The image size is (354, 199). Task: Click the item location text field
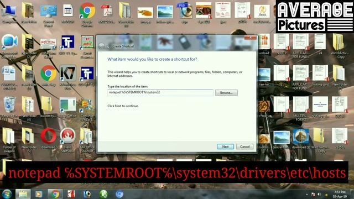click(x=160, y=92)
